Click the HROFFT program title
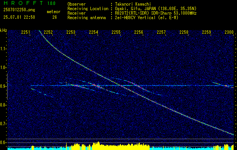This screenshot has width=237, height=150. [x=23, y=3]
